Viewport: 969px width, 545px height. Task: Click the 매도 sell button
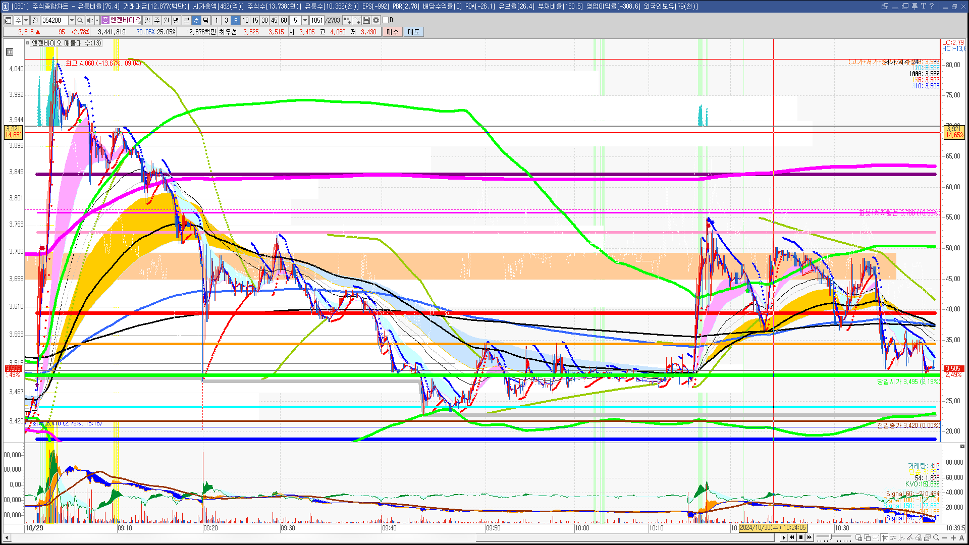413,32
